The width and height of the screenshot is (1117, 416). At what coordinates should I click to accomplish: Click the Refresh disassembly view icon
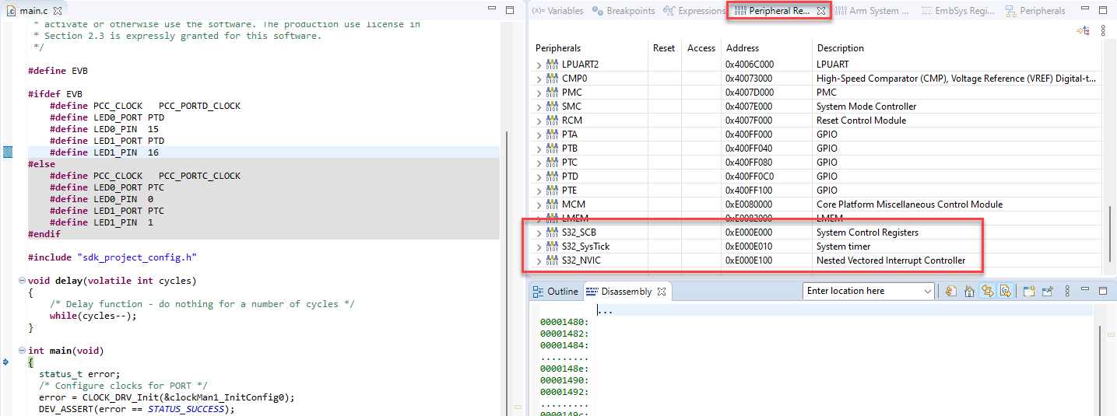(x=951, y=292)
